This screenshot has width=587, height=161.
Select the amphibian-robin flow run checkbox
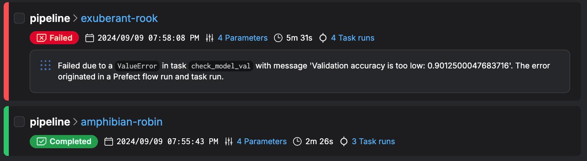click(19, 121)
